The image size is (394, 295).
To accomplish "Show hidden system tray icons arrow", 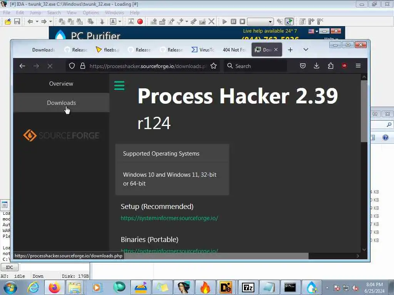I will (x=327, y=288).
